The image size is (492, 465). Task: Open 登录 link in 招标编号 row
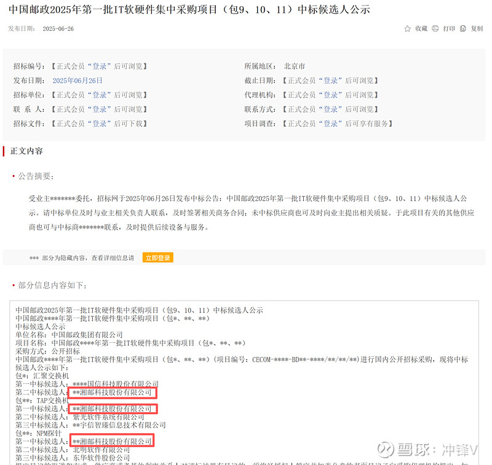[99, 66]
